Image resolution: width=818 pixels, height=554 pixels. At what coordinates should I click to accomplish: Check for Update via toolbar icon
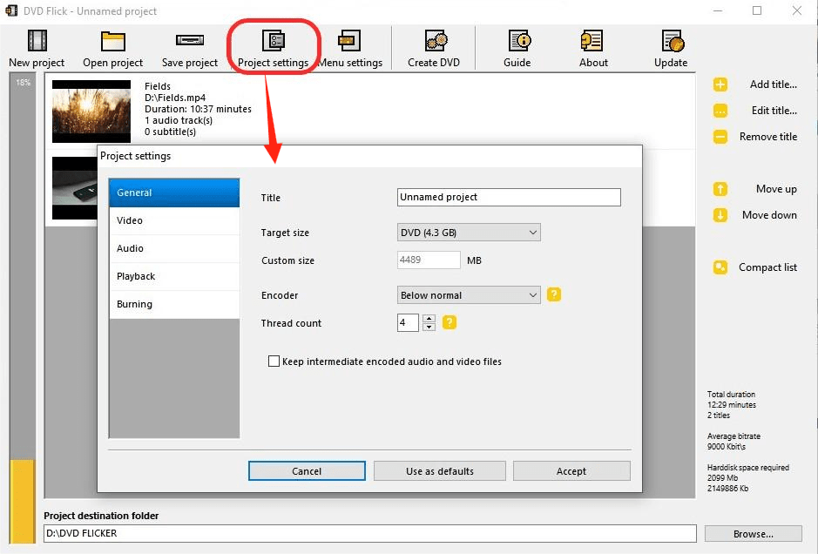[671, 41]
